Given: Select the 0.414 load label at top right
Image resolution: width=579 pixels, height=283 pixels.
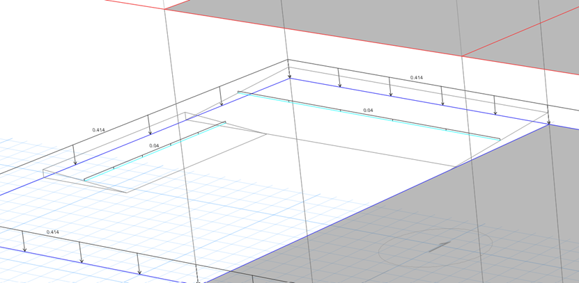Looking at the screenshot, I should pyautogui.click(x=416, y=77).
